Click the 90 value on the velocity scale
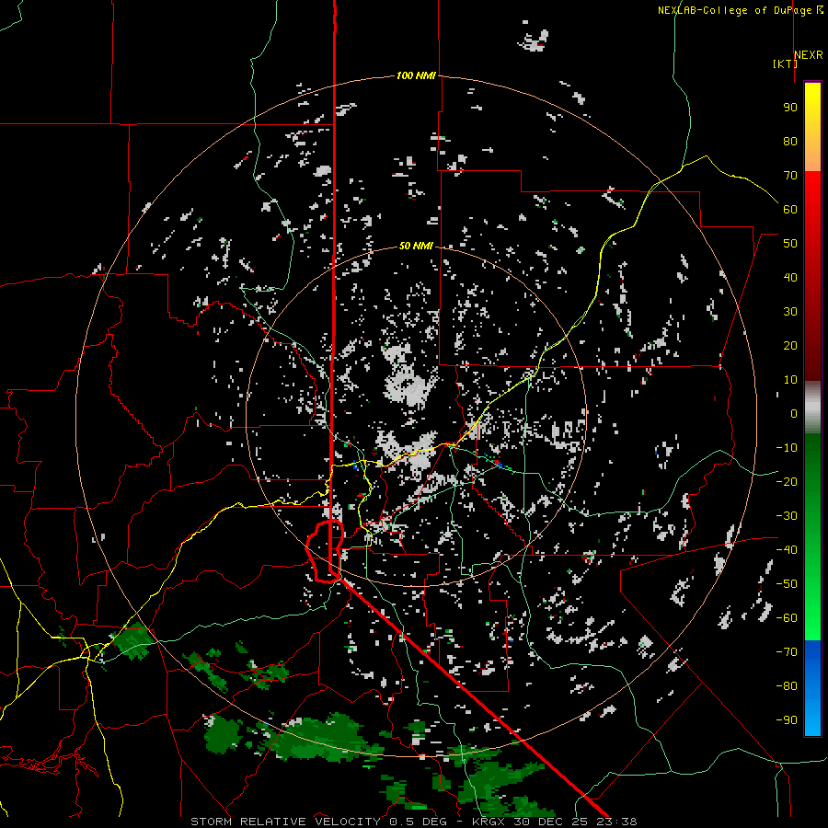The height and width of the screenshot is (828, 828). click(x=790, y=108)
